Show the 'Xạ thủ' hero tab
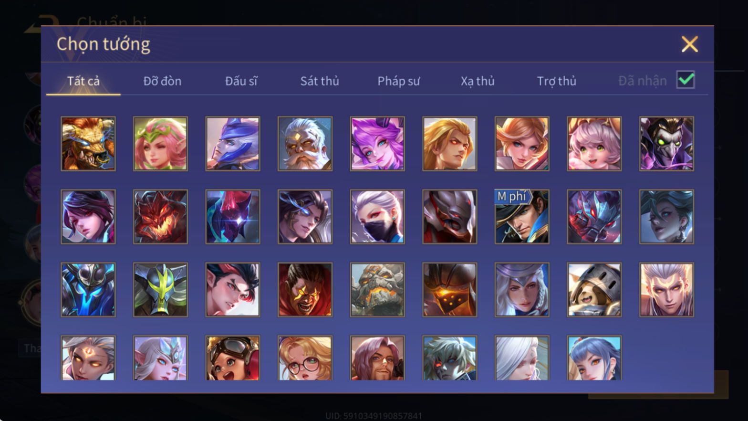This screenshot has height=421, width=748. 478,81
